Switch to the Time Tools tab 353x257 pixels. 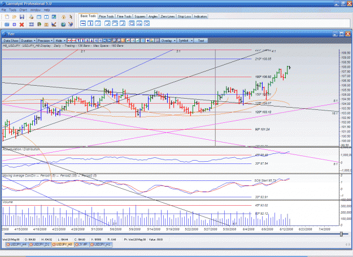tap(124, 16)
